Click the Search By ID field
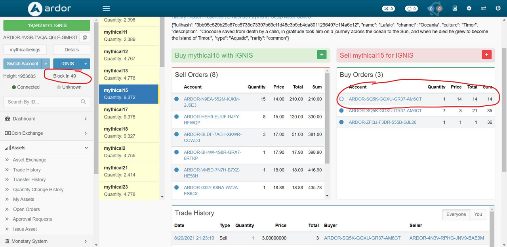Image resolution: width=507 pixels, height=247 pixels. click(47, 102)
